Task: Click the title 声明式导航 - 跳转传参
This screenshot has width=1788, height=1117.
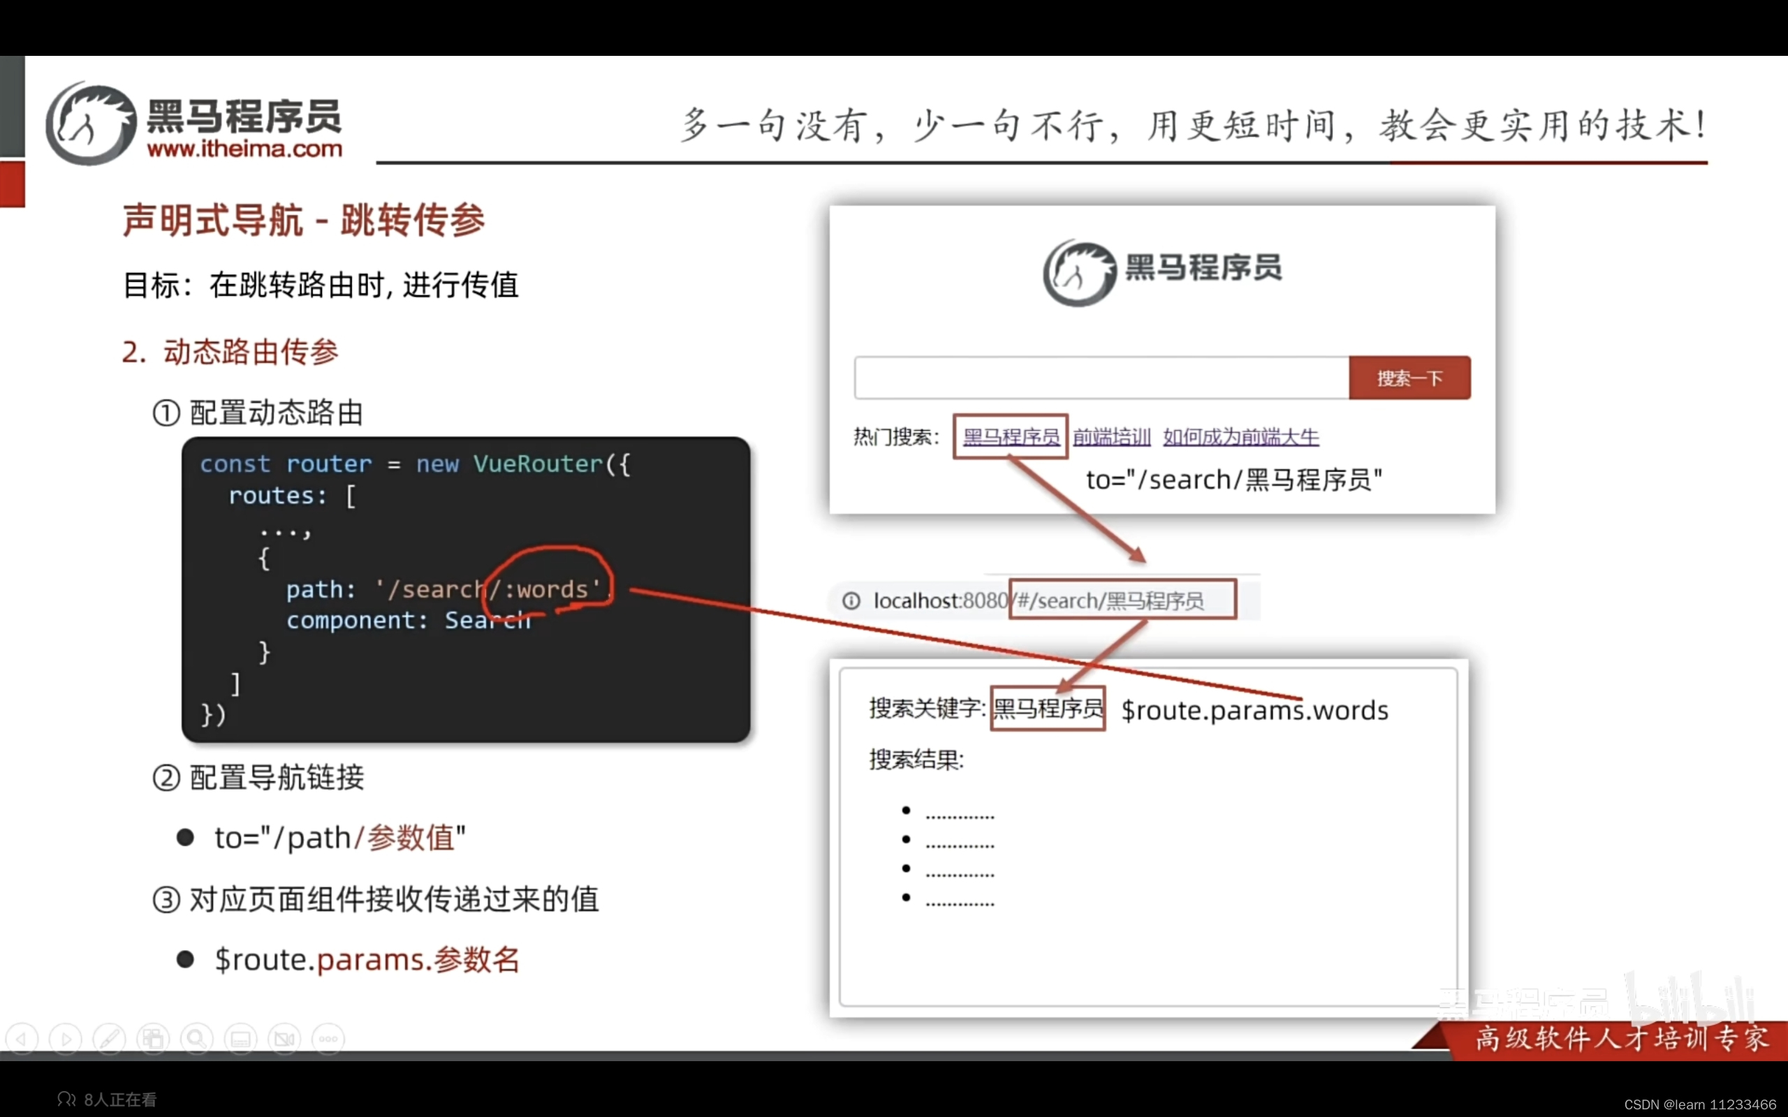Action: 304,220
